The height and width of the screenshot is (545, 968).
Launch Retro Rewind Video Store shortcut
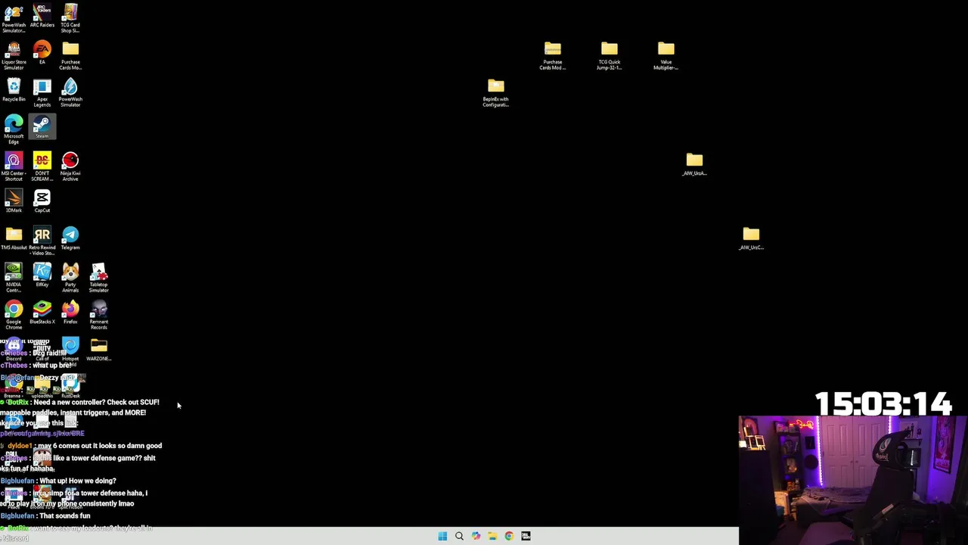(x=42, y=241)
